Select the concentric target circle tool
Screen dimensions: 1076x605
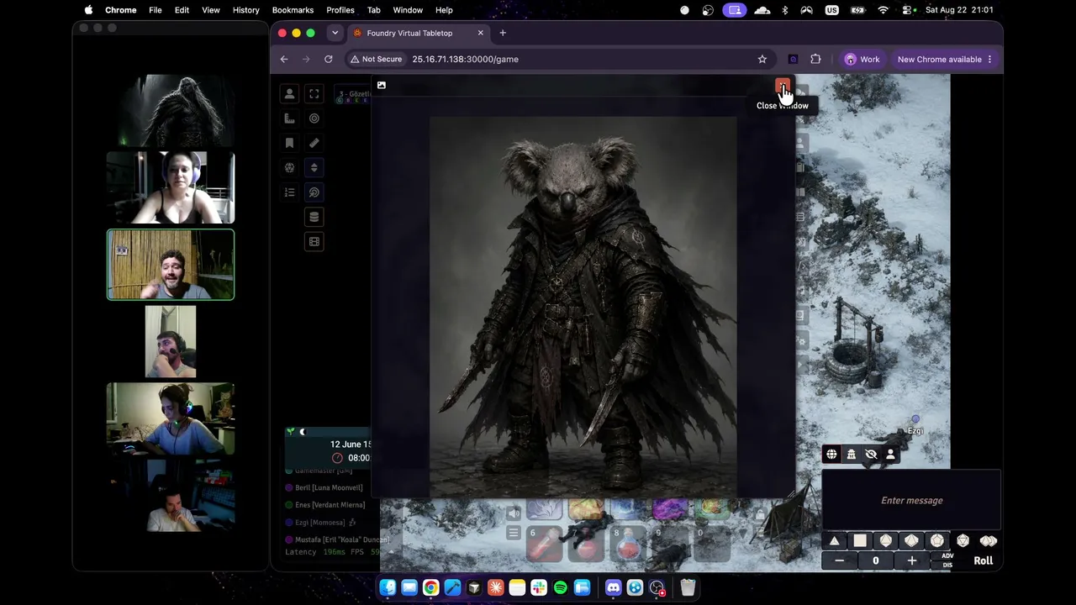coord(314,118)
